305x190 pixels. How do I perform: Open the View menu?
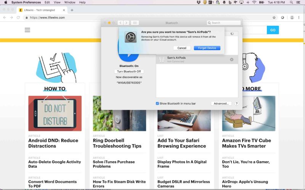pos(57,2)
